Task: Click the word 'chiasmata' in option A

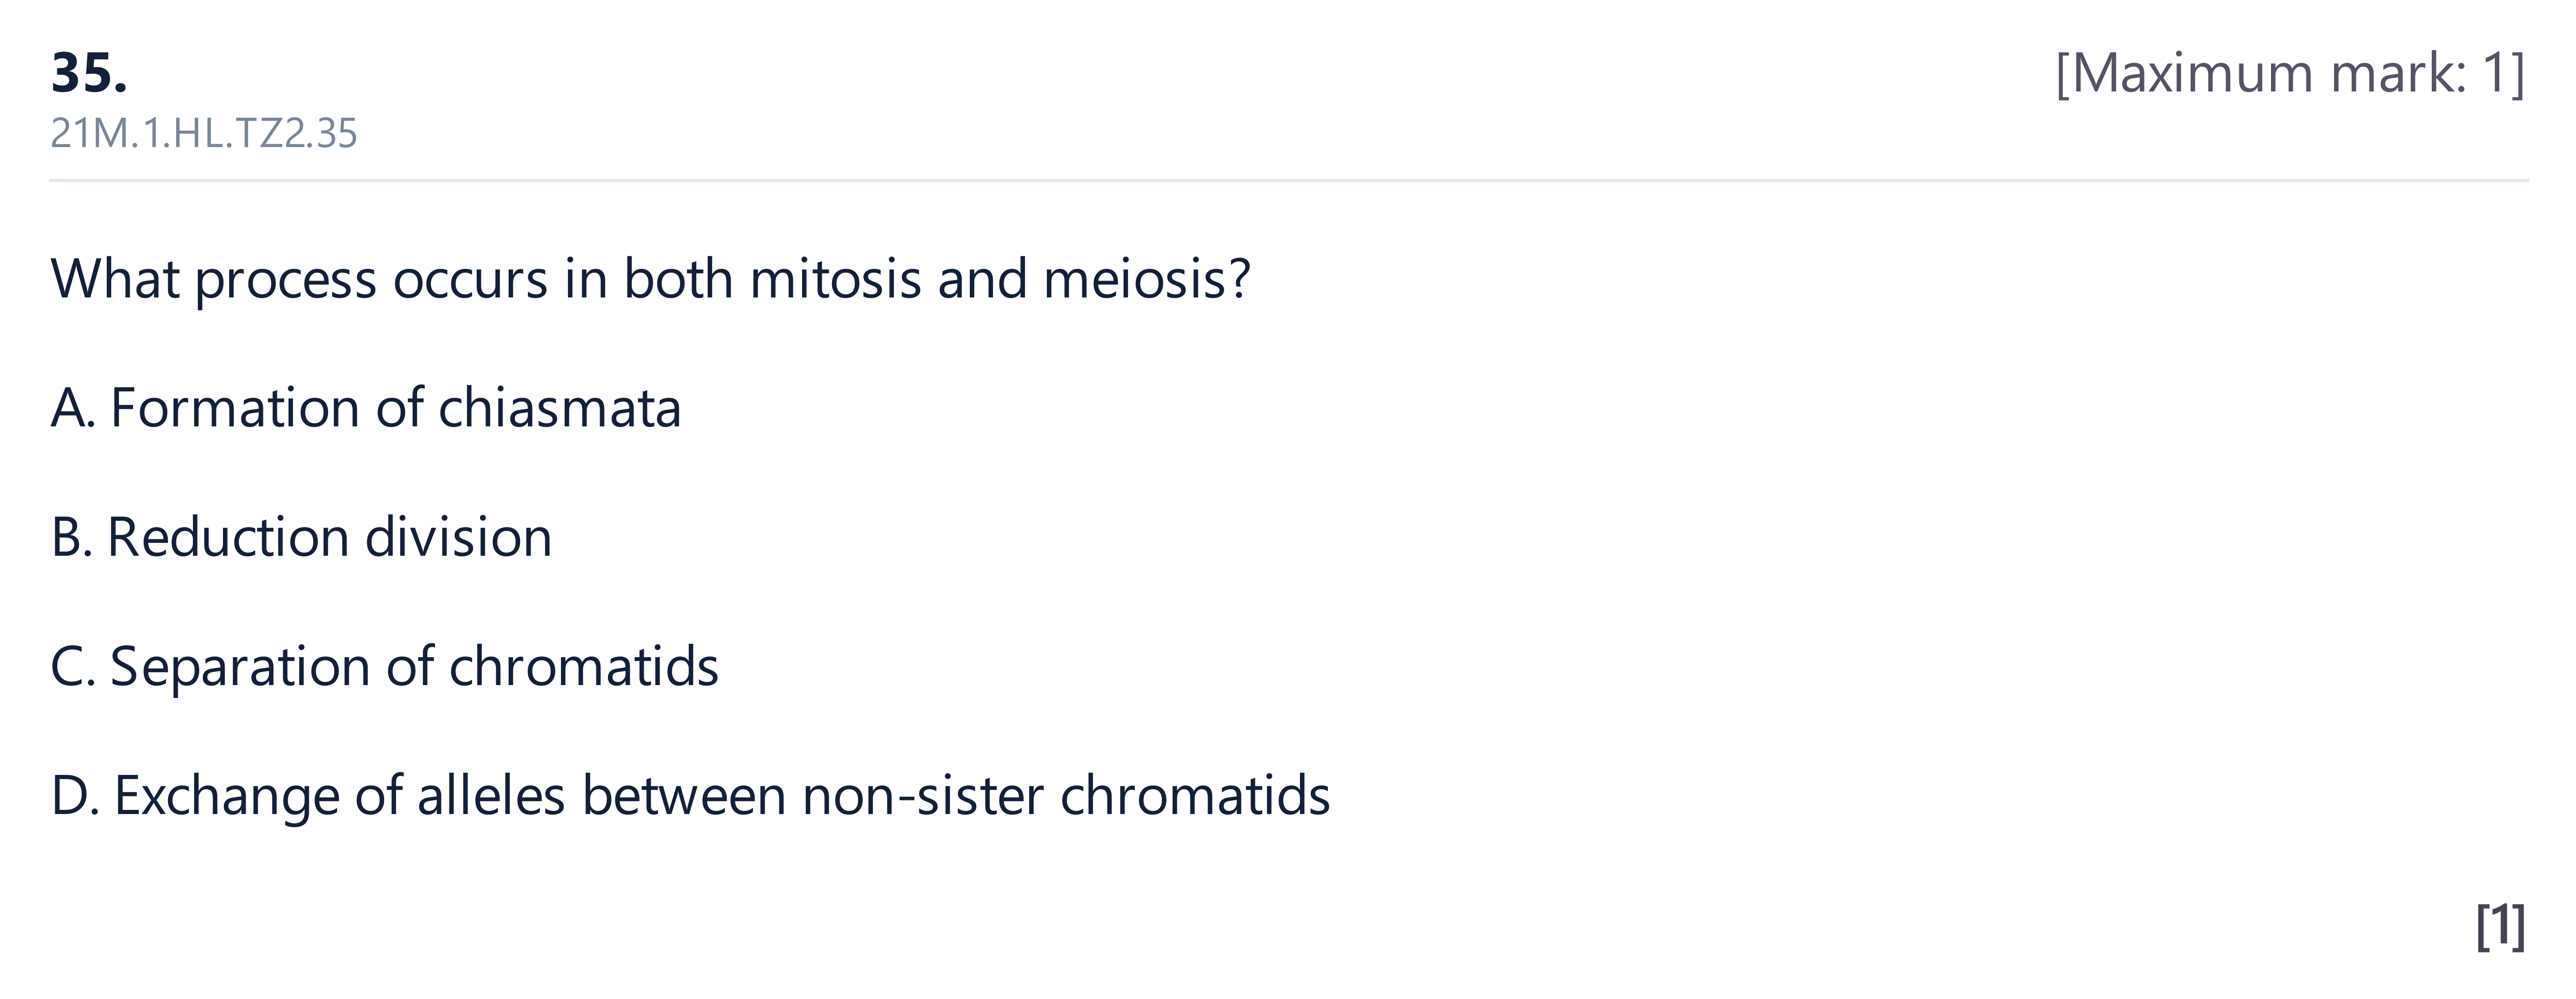Action: [x=560, y=408]
